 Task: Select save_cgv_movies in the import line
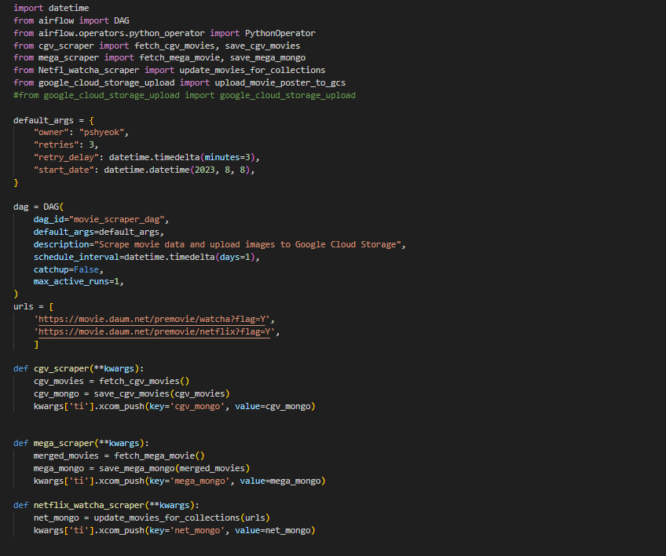tap(262, 46)
